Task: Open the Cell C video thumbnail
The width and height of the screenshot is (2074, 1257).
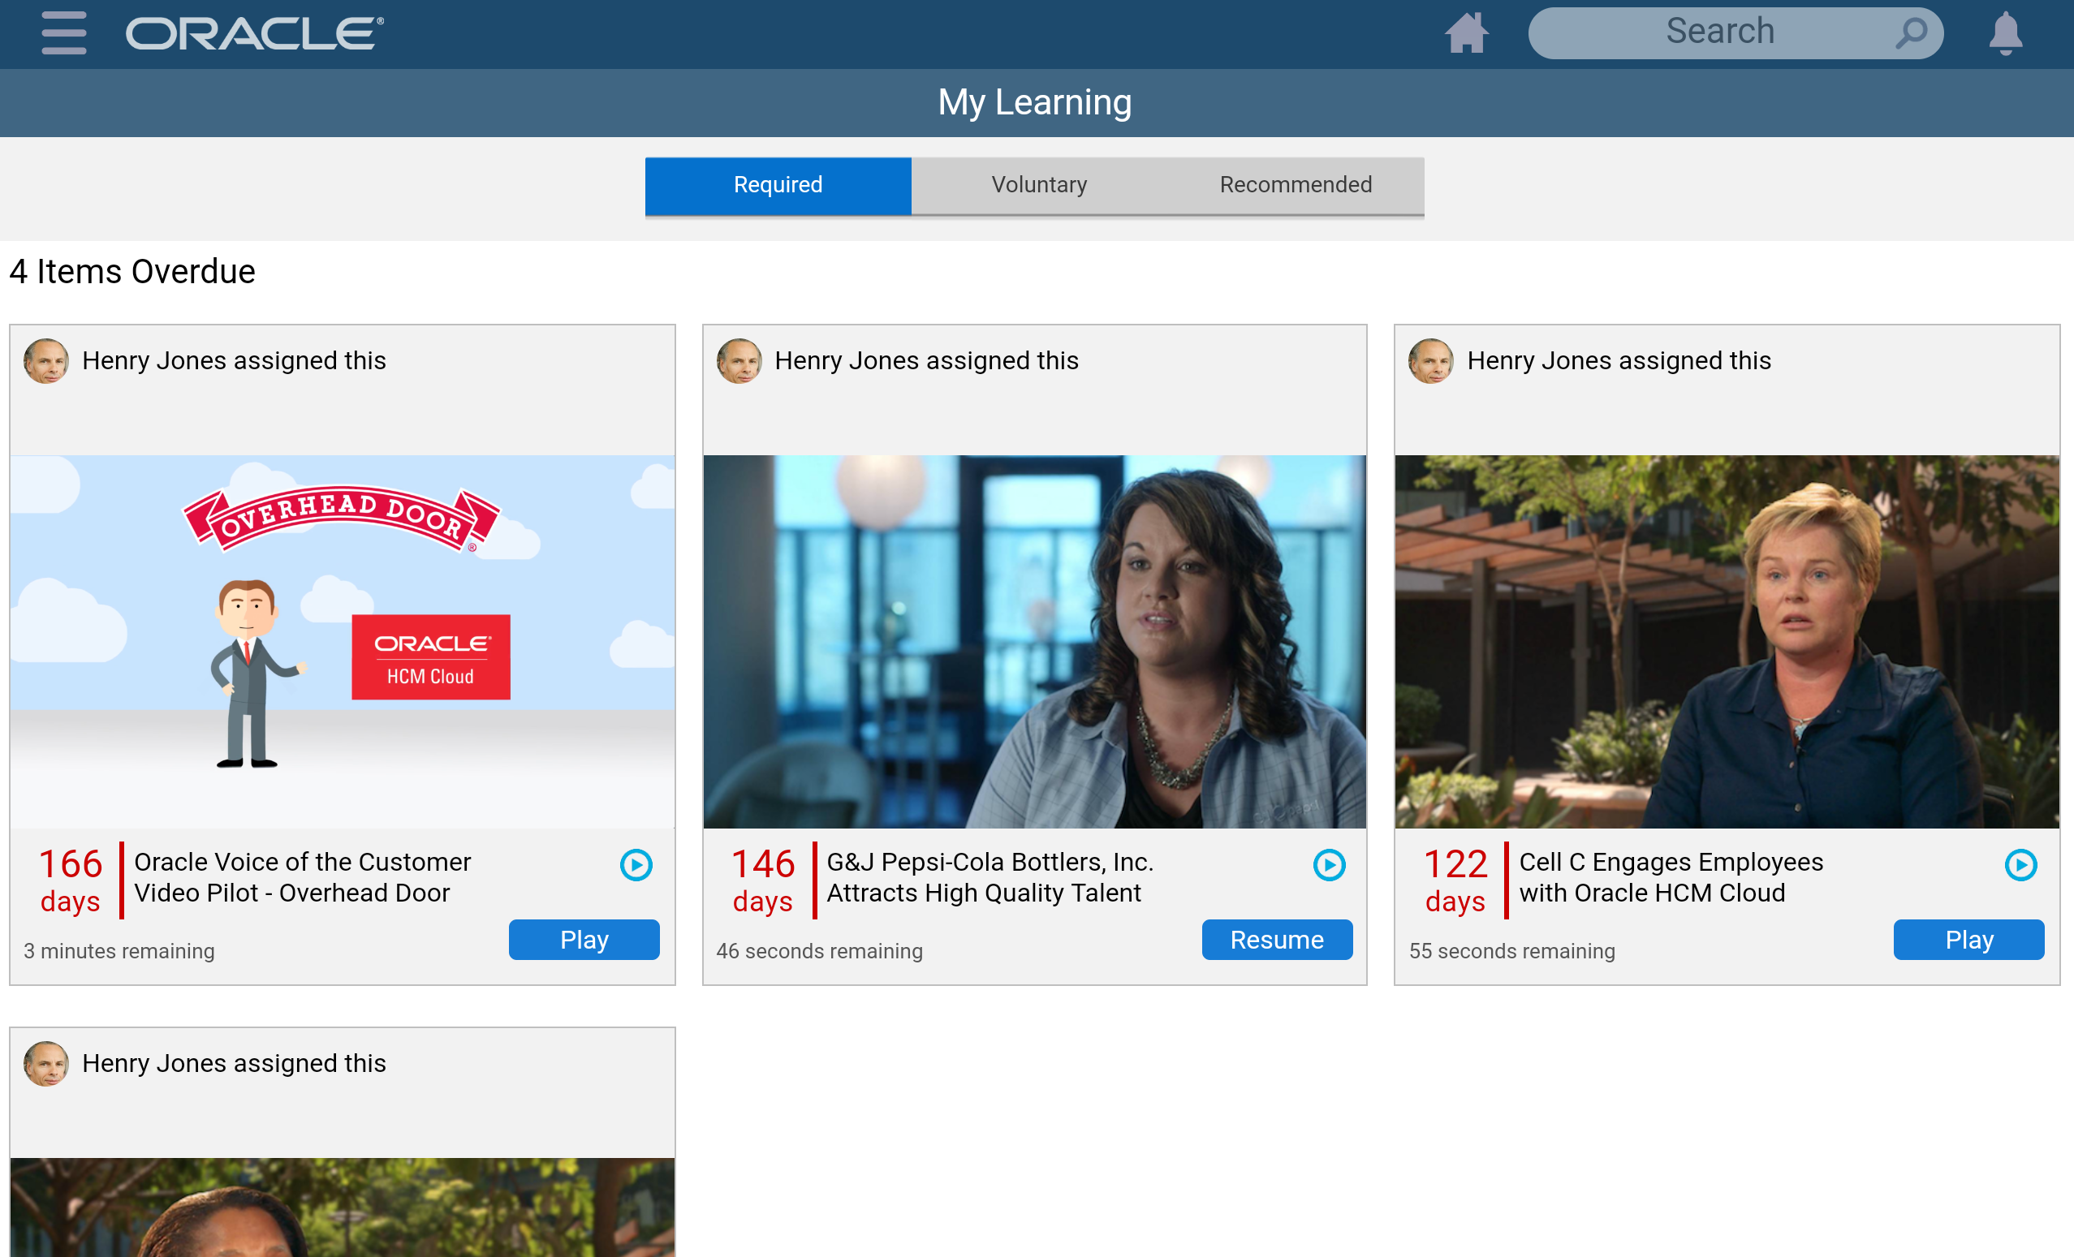Action: pyautogui.click(x=1727, y=642)
